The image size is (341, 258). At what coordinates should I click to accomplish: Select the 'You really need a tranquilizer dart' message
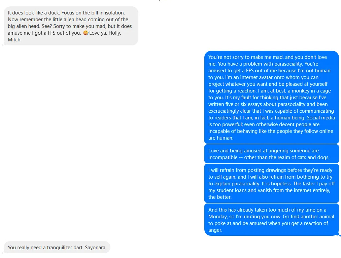coord(57,247)
